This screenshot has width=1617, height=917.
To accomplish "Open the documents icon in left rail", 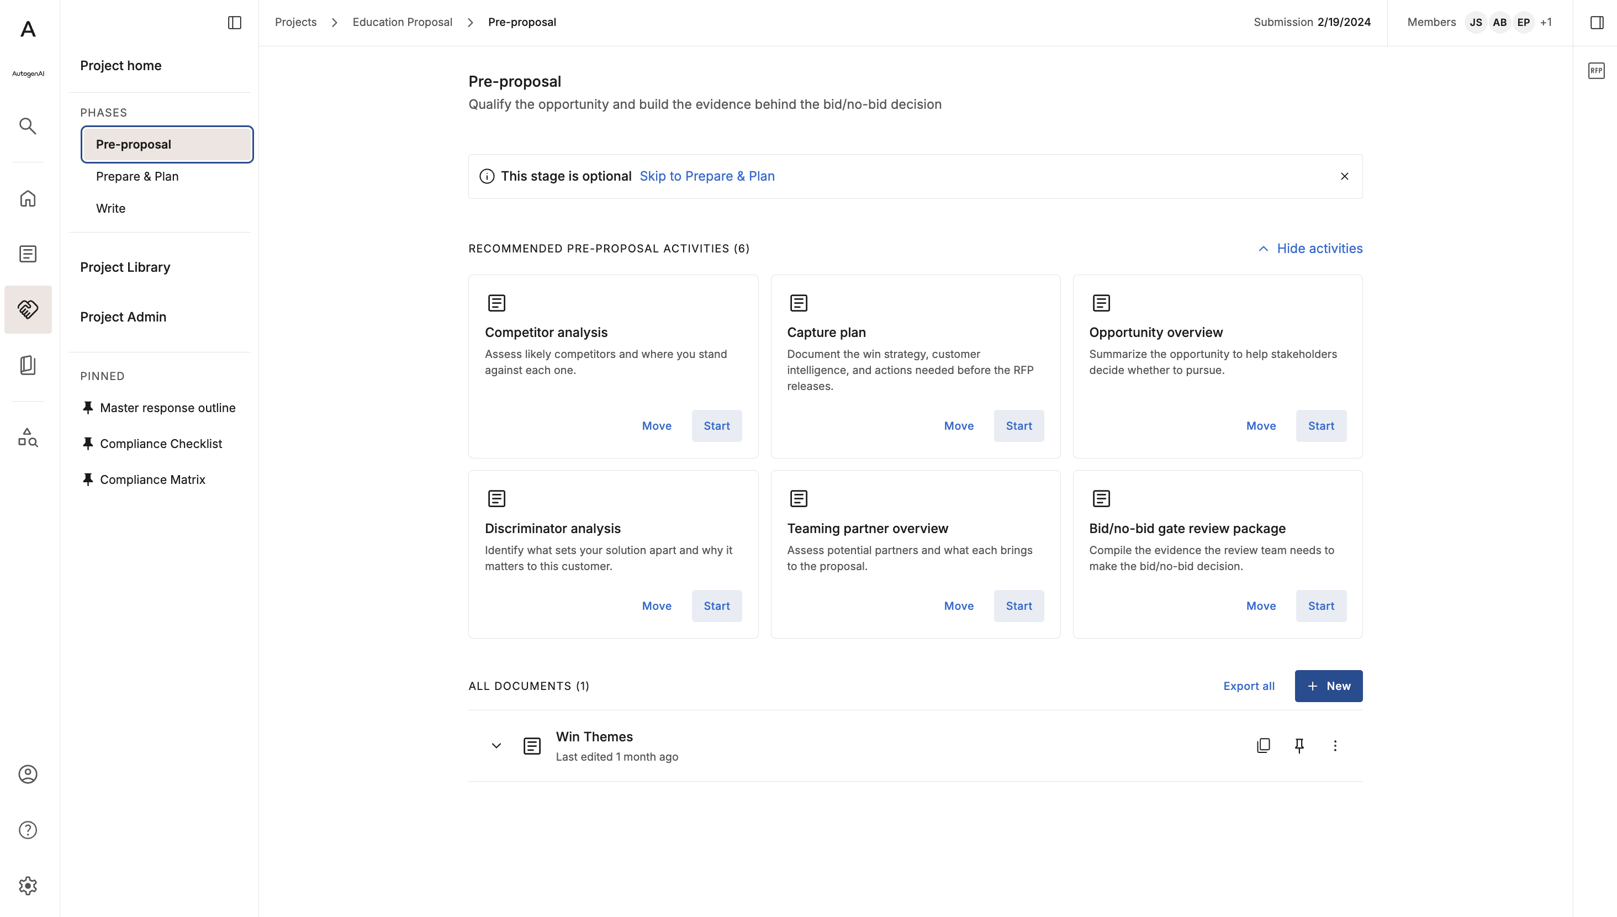I will (x=28, y=254).
